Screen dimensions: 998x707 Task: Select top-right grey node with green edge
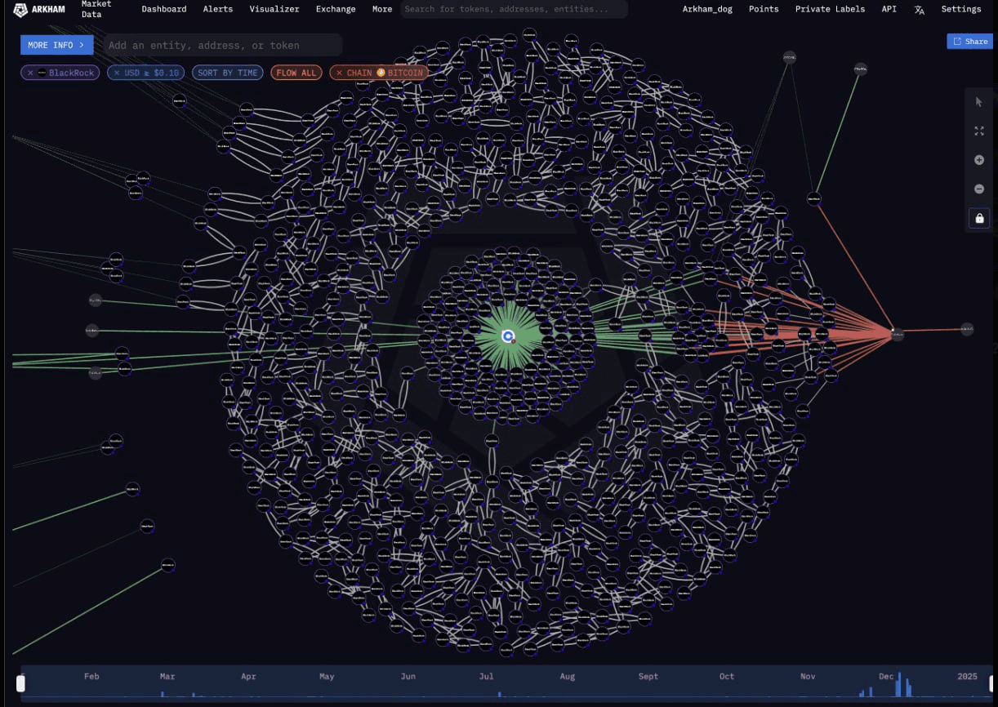coord(860,70)
